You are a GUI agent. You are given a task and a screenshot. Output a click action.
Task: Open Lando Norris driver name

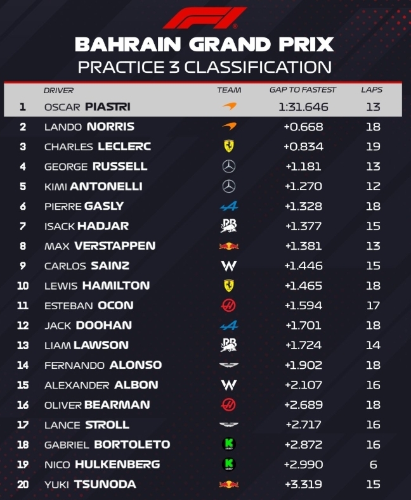click(x=89, y=127)
